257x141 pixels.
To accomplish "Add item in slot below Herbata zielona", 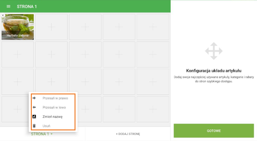I will 18,54.
